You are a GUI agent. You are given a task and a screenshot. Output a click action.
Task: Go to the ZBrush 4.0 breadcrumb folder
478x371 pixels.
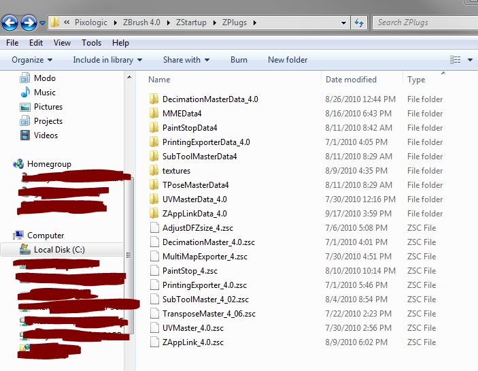tap(141, 22)
